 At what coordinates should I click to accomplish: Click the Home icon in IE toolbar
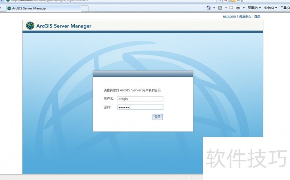(208, 8)
